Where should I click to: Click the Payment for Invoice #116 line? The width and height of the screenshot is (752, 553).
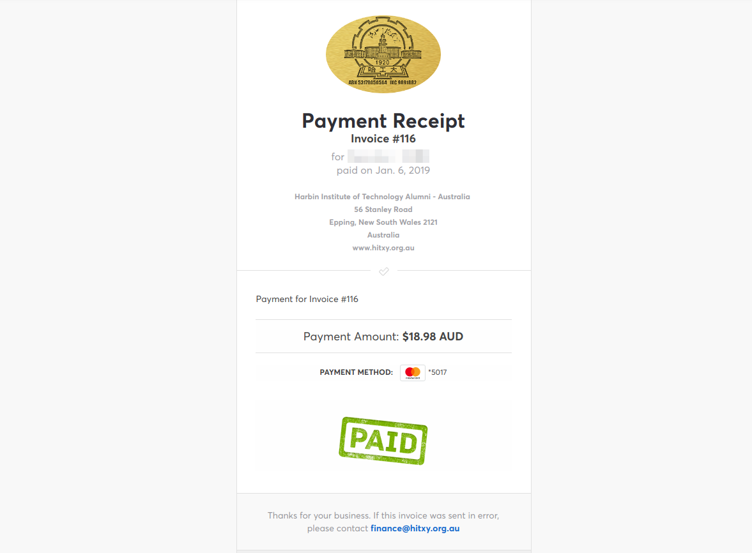(x=307, y=299)
